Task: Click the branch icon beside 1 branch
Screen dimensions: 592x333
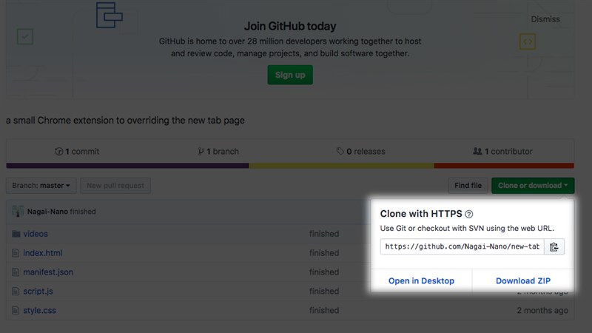Action: pos(201,152)
